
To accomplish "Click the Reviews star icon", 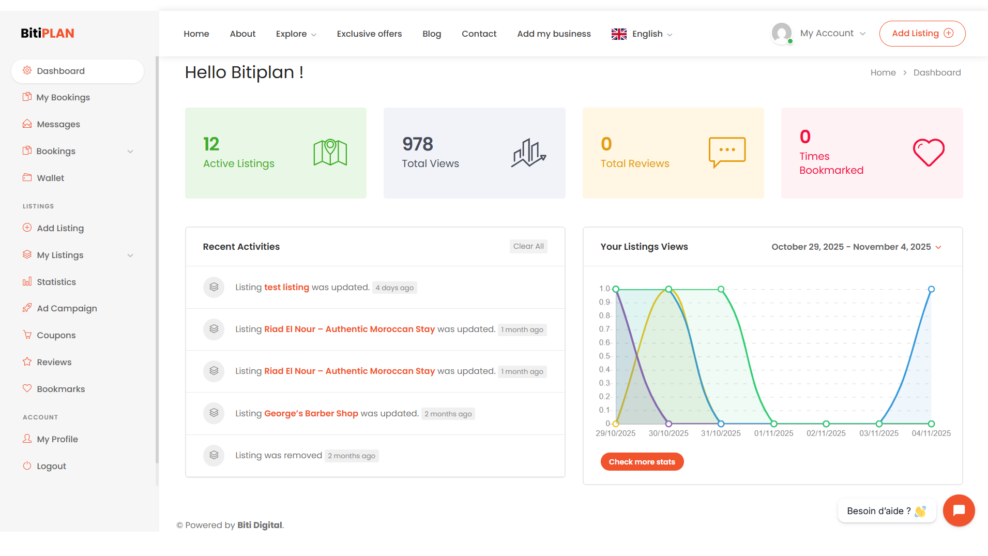I will (27, 362).
